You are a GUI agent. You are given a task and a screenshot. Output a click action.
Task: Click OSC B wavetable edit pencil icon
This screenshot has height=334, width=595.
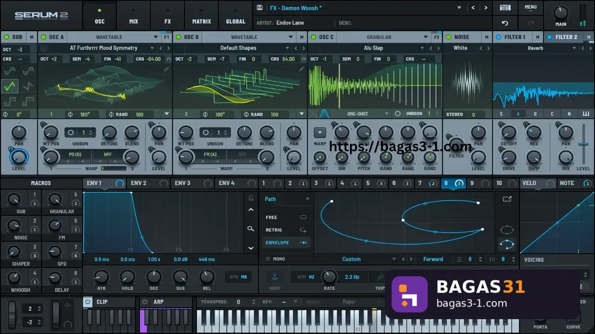coord(301,69)
